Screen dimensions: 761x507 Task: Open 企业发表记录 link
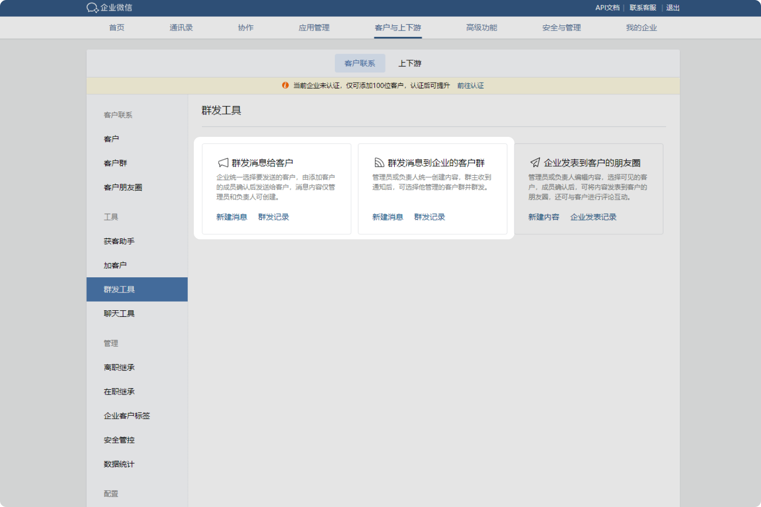593,217
